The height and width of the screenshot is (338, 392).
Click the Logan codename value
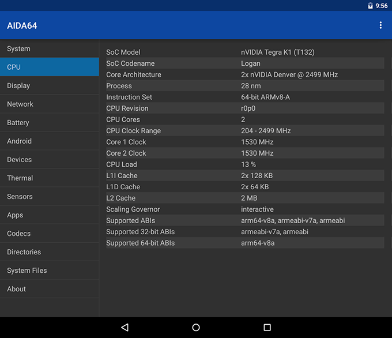pos(251,63)
